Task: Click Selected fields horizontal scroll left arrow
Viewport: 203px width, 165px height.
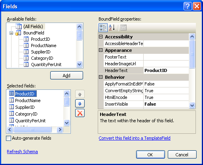Action: [x=10, y=129]
